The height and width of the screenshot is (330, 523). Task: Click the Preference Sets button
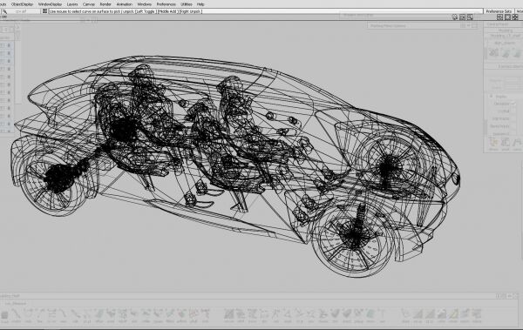(x=499, y=11)
